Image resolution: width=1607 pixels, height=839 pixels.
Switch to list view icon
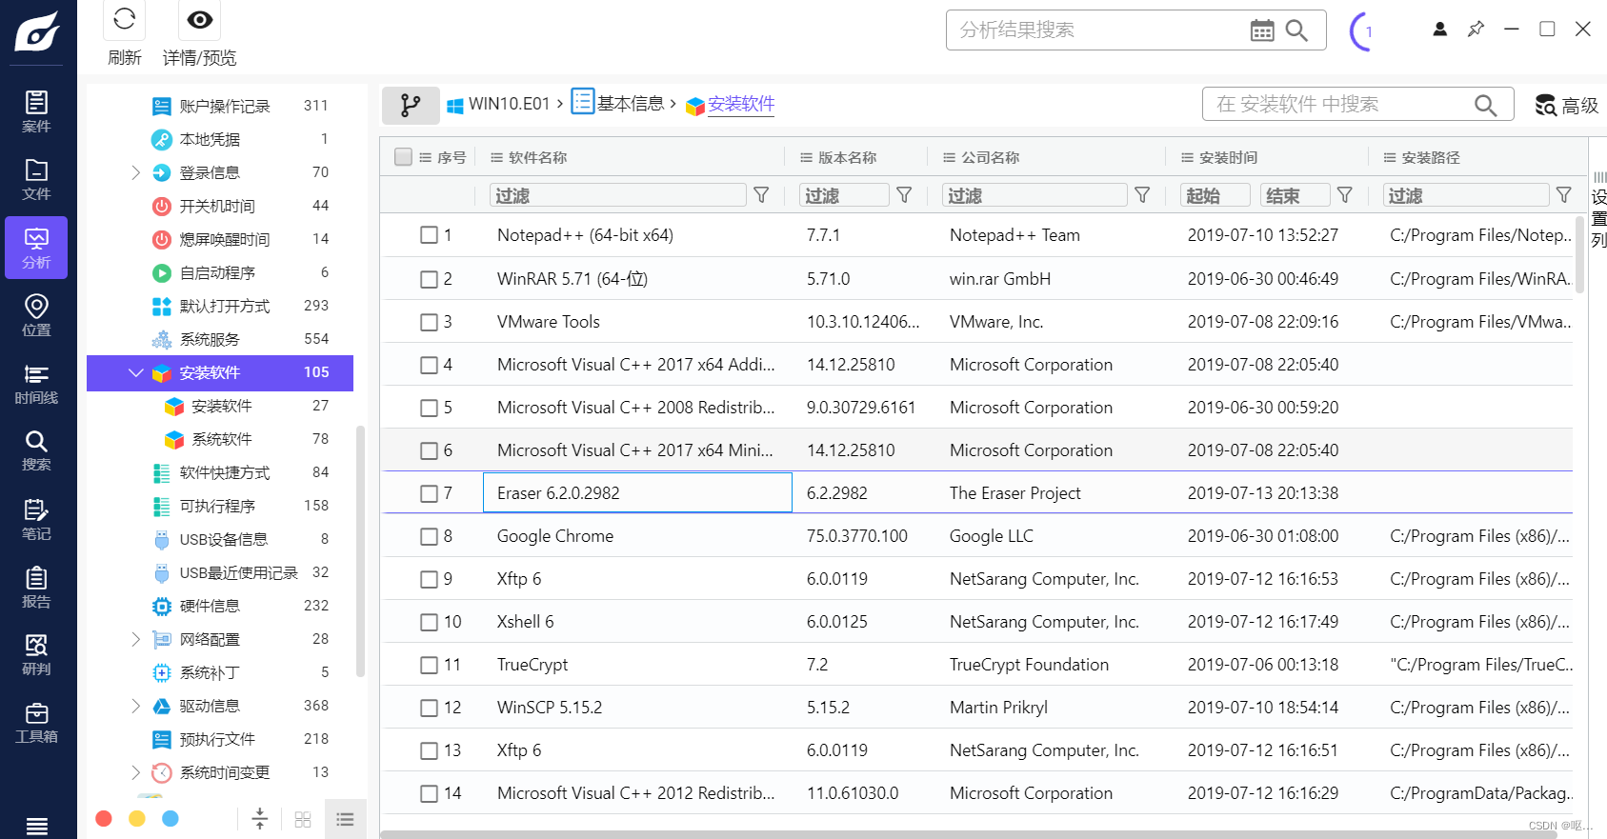(345, 819)
